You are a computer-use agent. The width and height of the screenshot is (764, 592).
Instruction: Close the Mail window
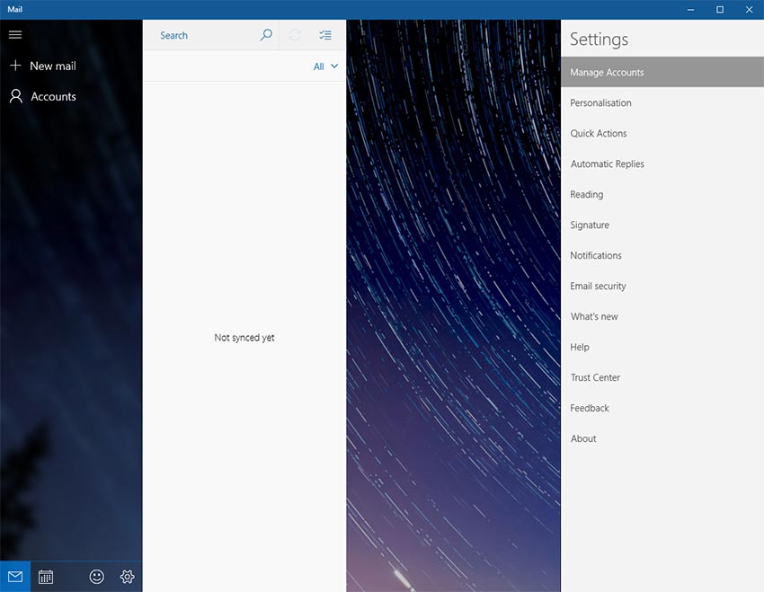coord(750,10)
